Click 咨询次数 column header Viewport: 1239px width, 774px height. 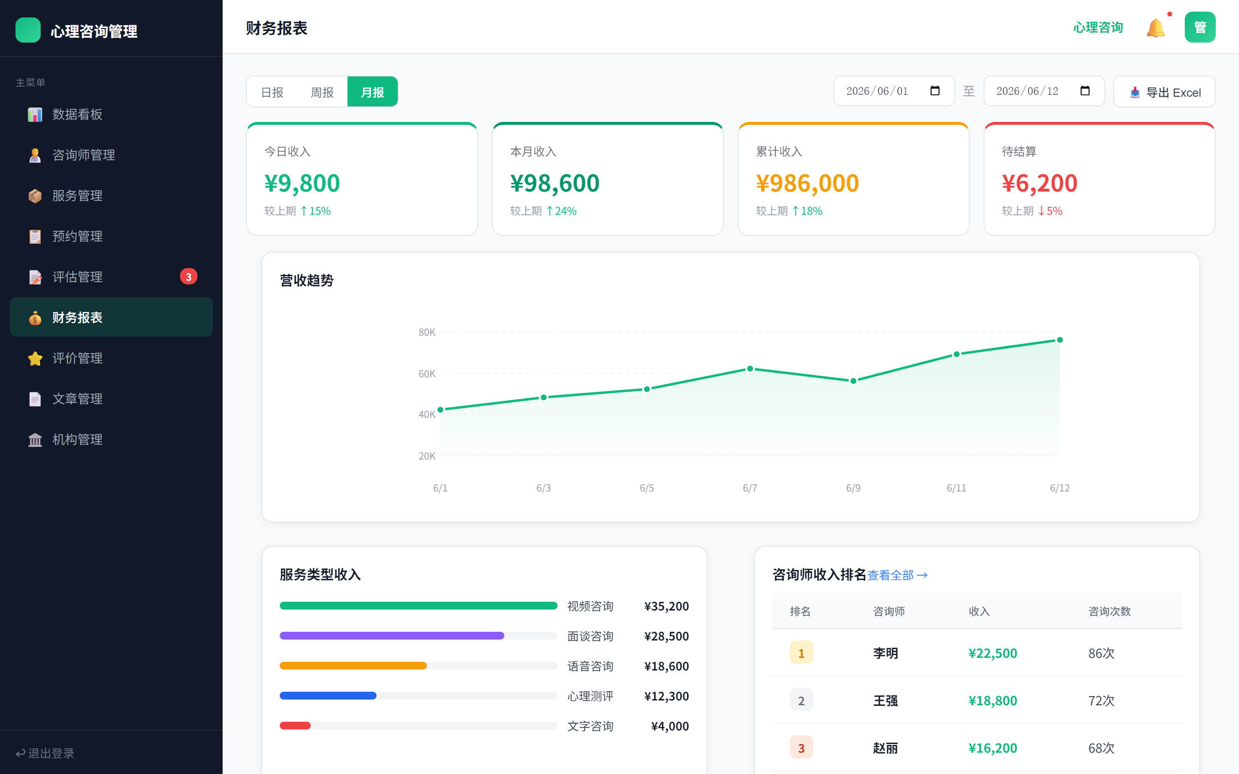coord(1109,611)
